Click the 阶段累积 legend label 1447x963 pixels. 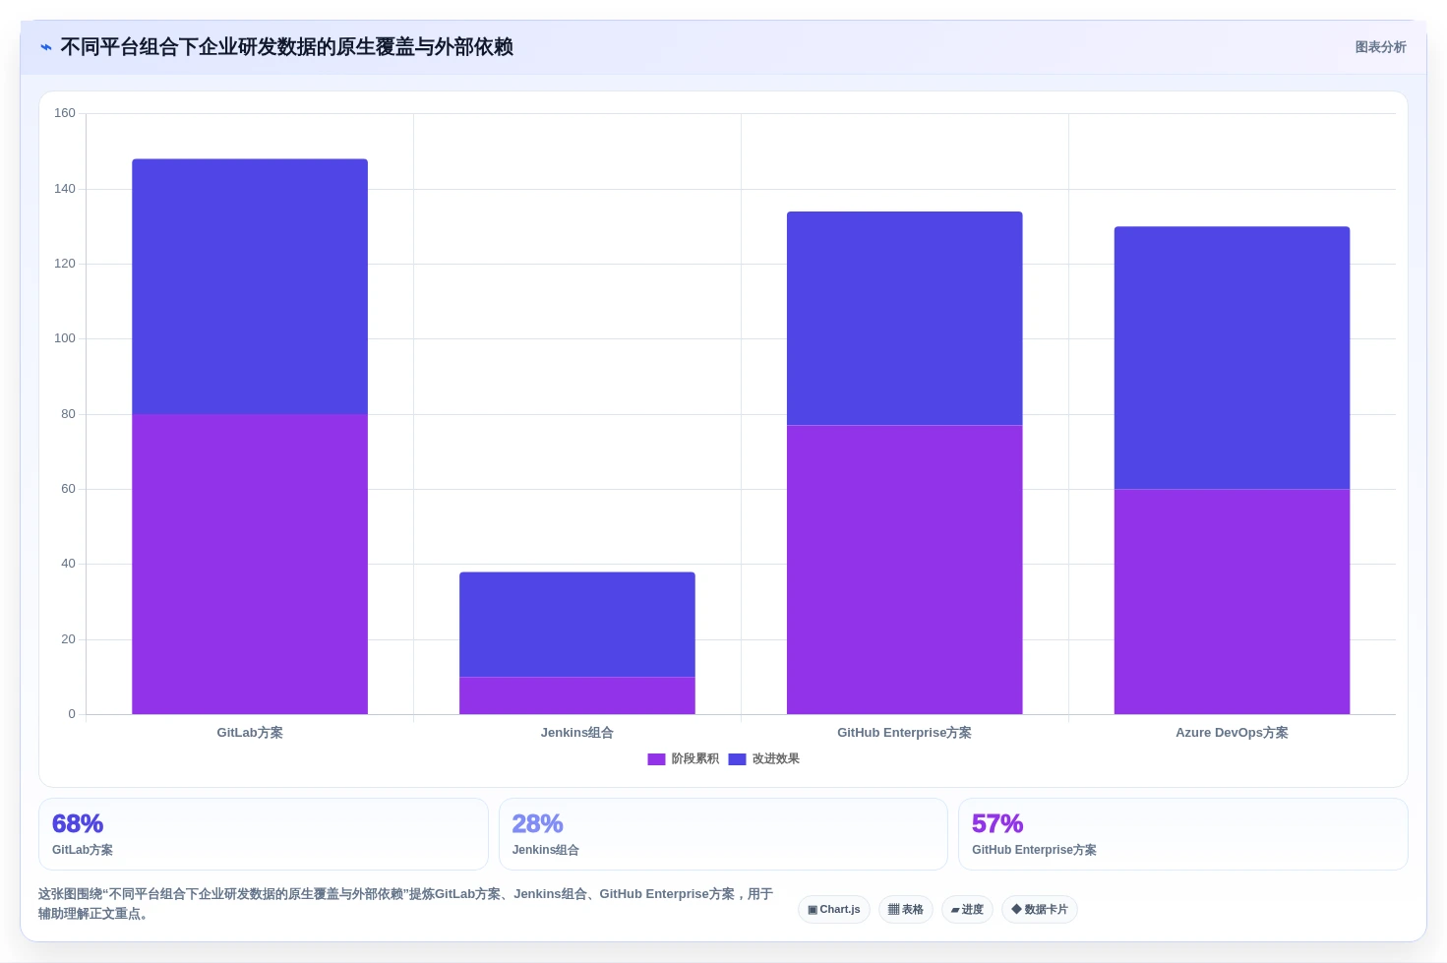(x=694, y=759)
